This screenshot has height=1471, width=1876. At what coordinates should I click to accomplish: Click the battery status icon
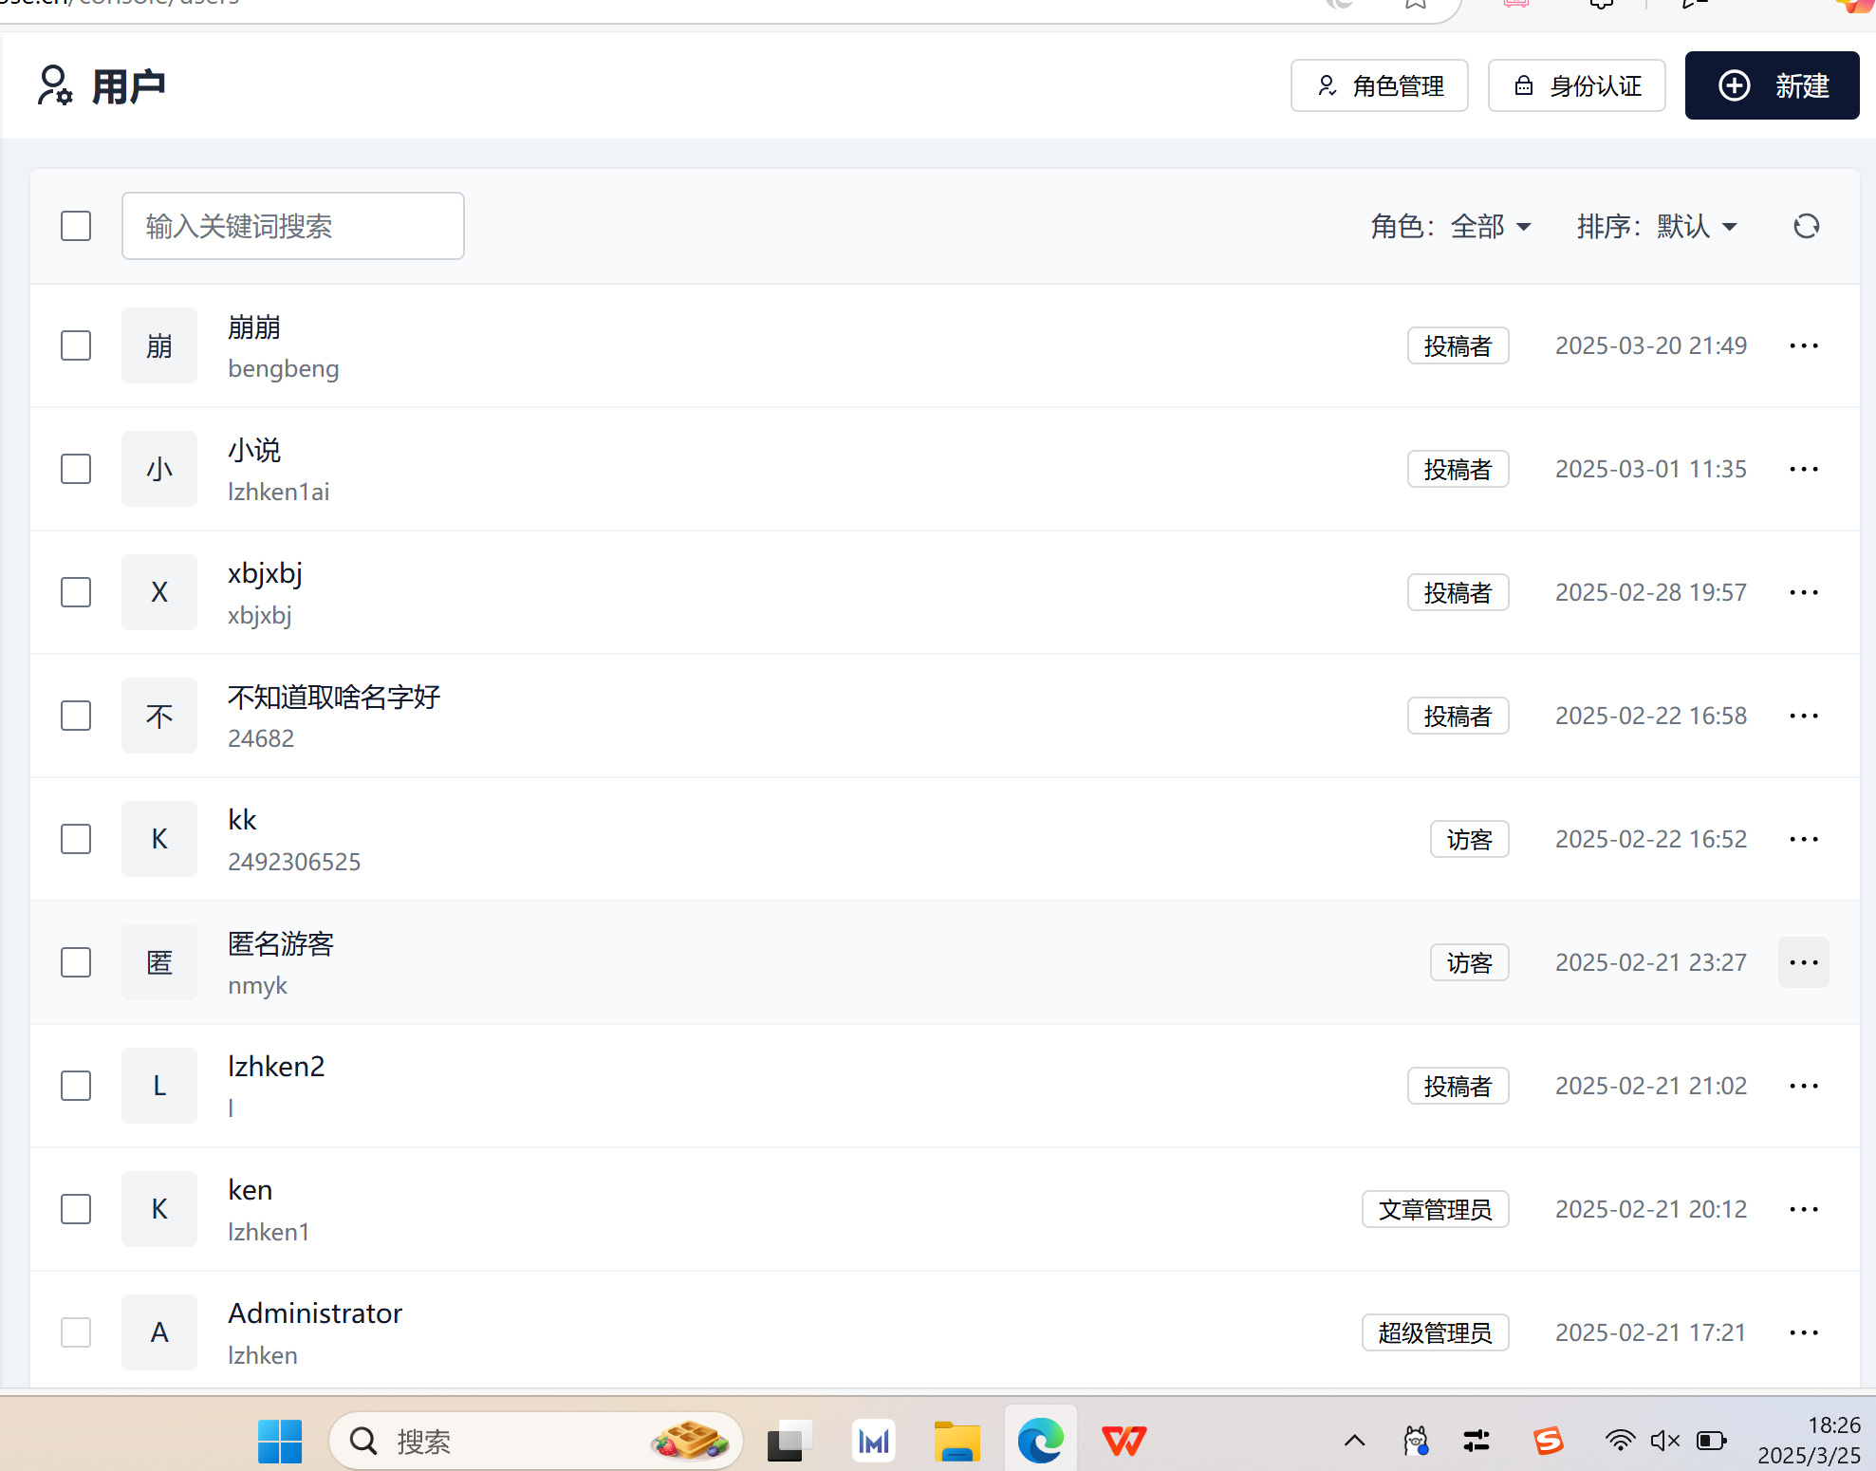pyautogui.click(x=1712, y=1442)
